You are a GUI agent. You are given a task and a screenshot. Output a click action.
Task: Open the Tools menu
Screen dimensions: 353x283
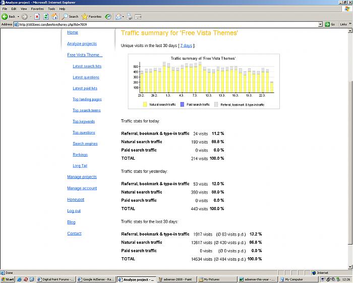[51, 9]
